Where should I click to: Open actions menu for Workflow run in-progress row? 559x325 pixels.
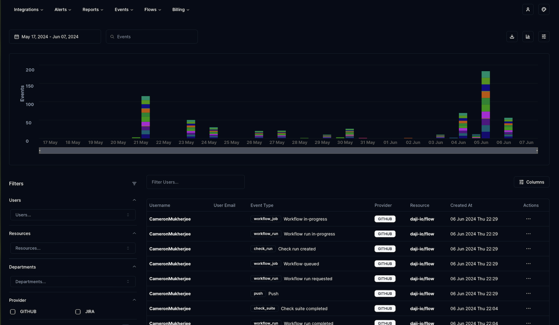point(528,234)
